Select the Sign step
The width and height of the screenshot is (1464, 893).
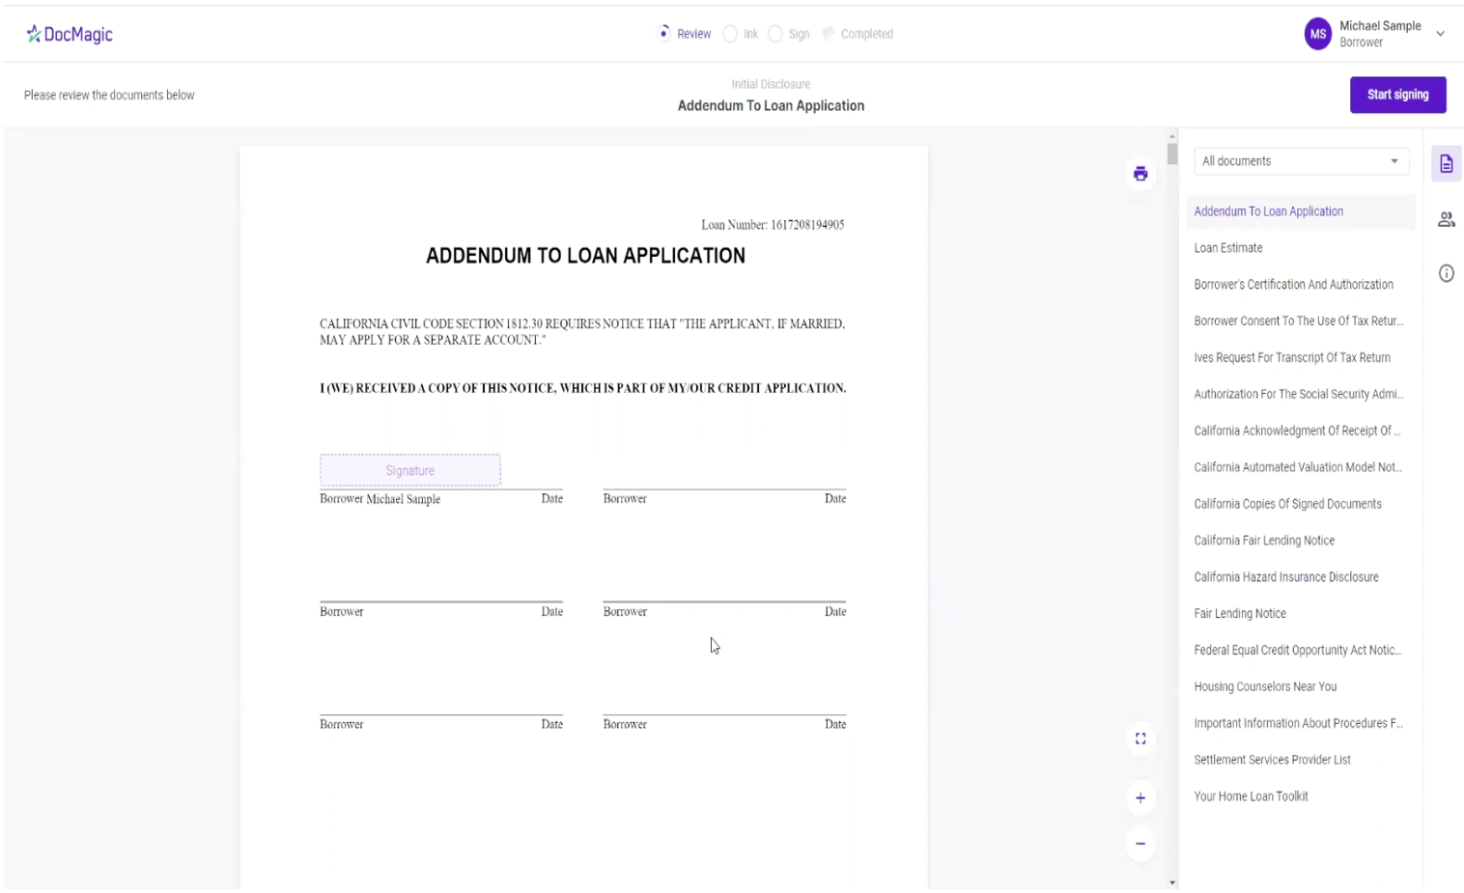coord(789,34)
